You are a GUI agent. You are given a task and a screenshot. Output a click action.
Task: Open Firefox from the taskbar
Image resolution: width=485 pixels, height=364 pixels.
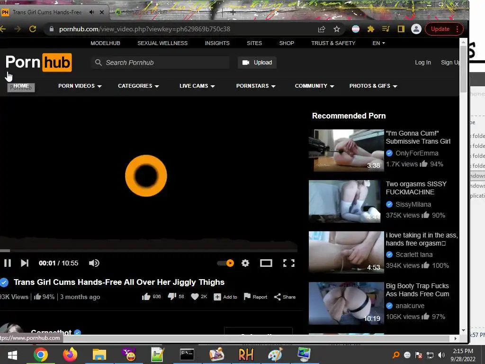[70, 355]
